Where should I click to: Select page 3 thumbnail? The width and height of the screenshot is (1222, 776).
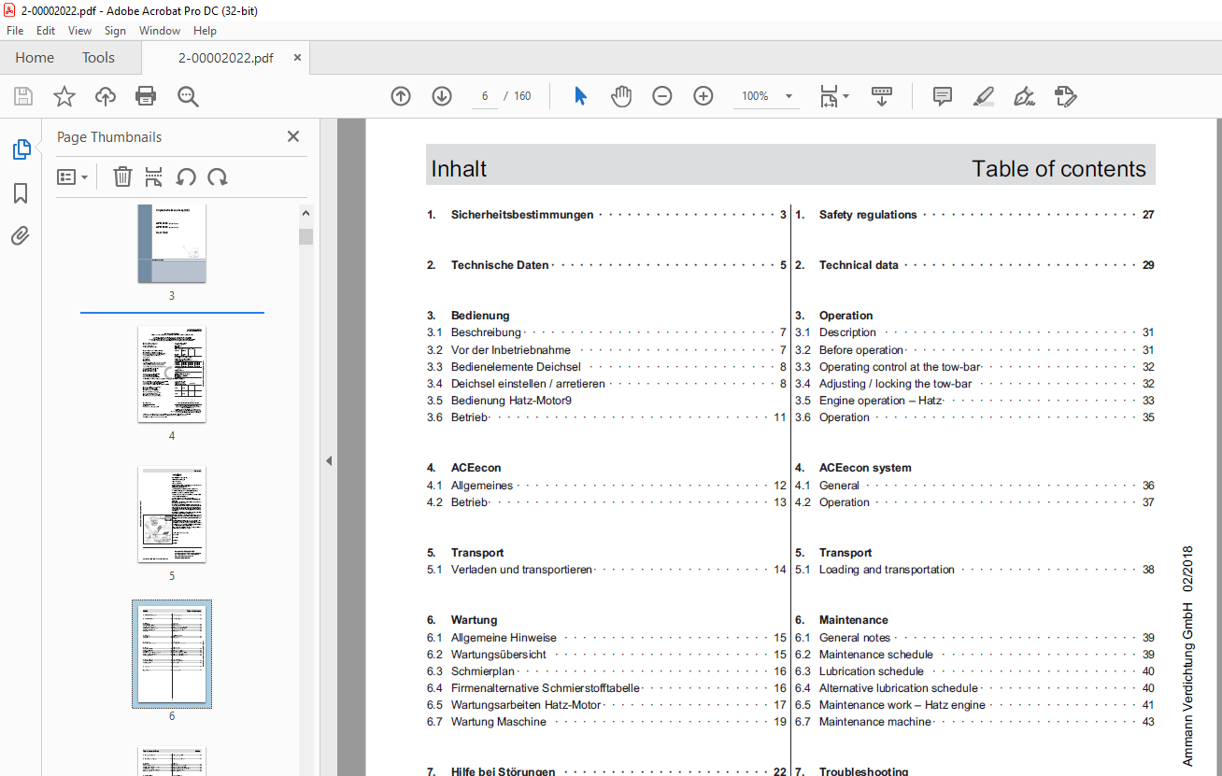click(172, 244)
